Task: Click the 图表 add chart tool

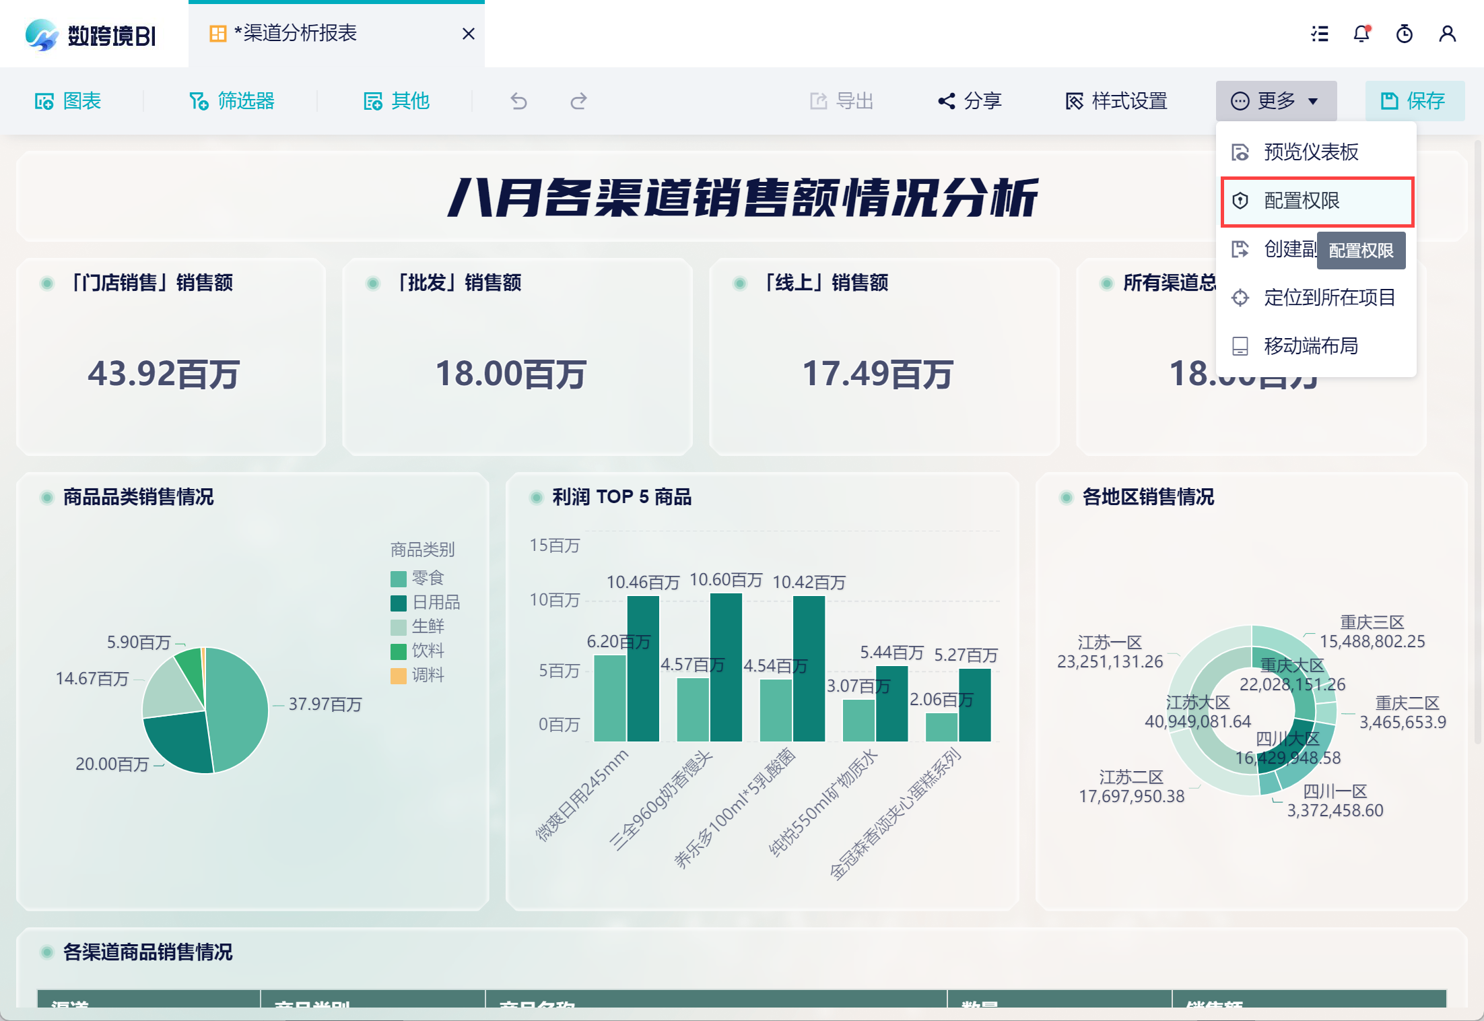Action: point(68,101)
